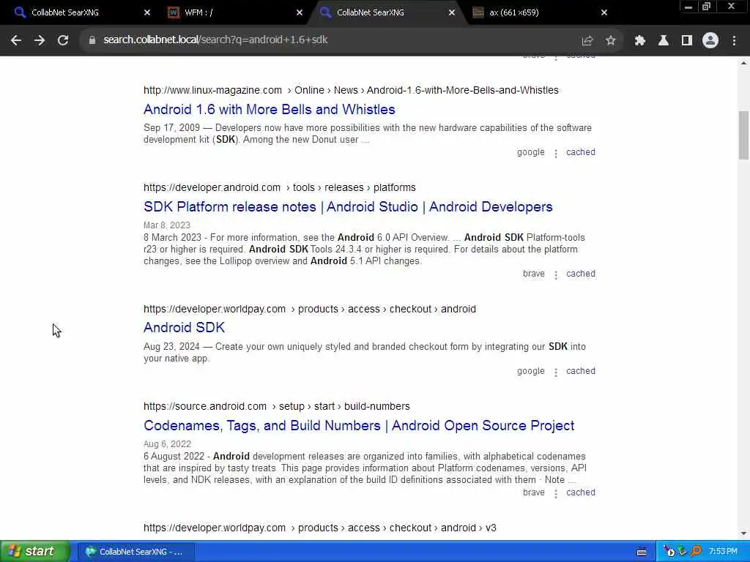Click the linux-magazine.com result URL
Screen dimensions: 750x562
351,90
